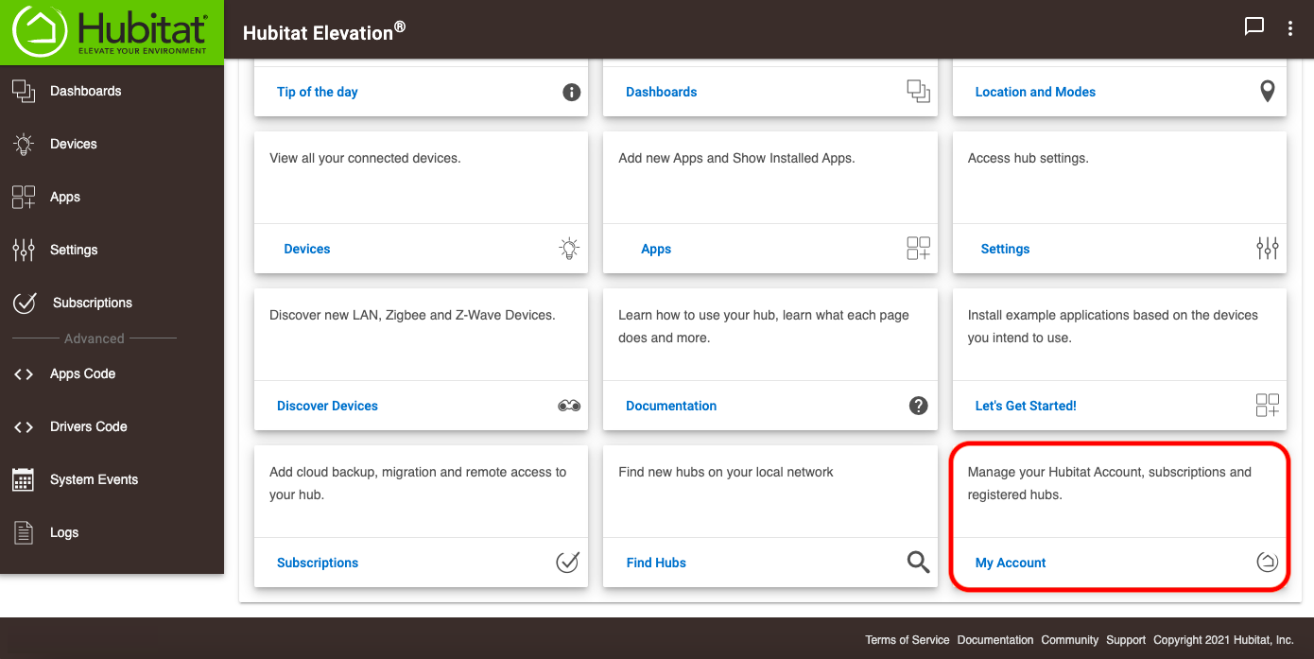Click the overlapping squares icon on Dashboards card
Screen dimensions: 1314x659
point(918,92)
